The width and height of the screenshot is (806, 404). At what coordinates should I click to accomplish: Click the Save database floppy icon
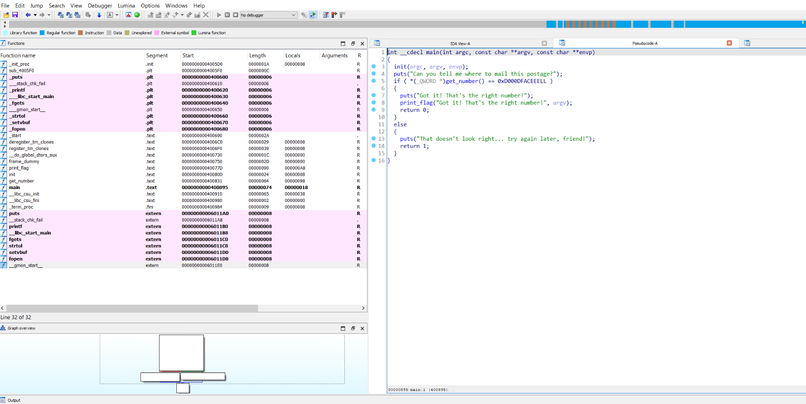click(x=15, y=15)
